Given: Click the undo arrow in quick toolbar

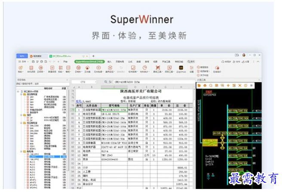Looking at the screenshot, I should (50, 62).
